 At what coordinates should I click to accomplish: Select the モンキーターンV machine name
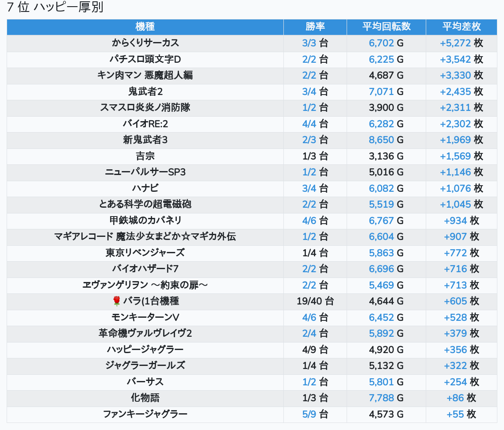[x=145, y=317]
